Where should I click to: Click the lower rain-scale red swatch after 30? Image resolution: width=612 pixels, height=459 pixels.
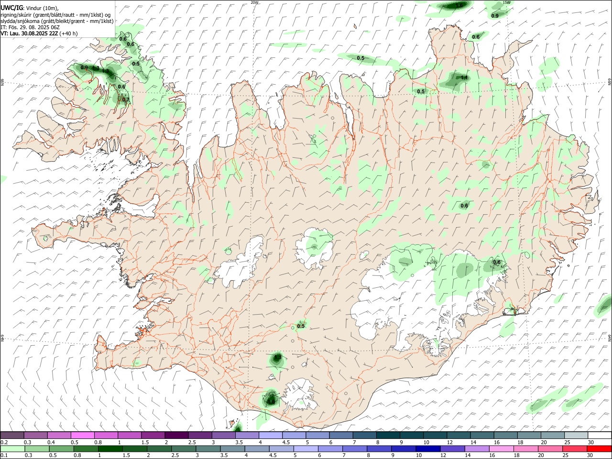[x=600, y=448]
